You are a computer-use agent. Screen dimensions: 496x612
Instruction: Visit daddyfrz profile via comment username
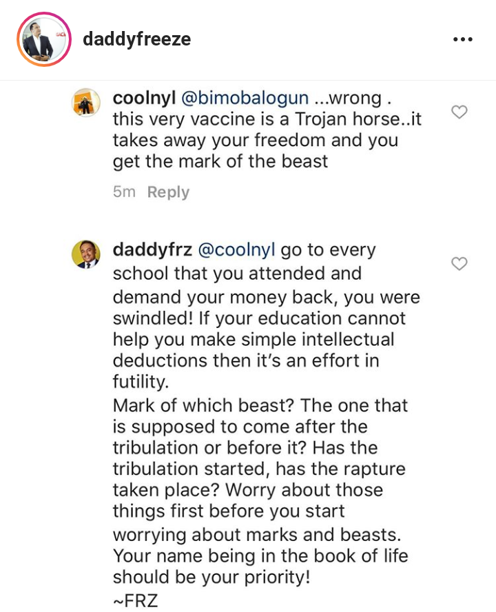(152, 250)
